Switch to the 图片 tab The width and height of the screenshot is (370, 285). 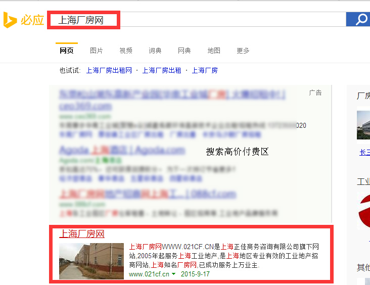[x=96, y=51]
